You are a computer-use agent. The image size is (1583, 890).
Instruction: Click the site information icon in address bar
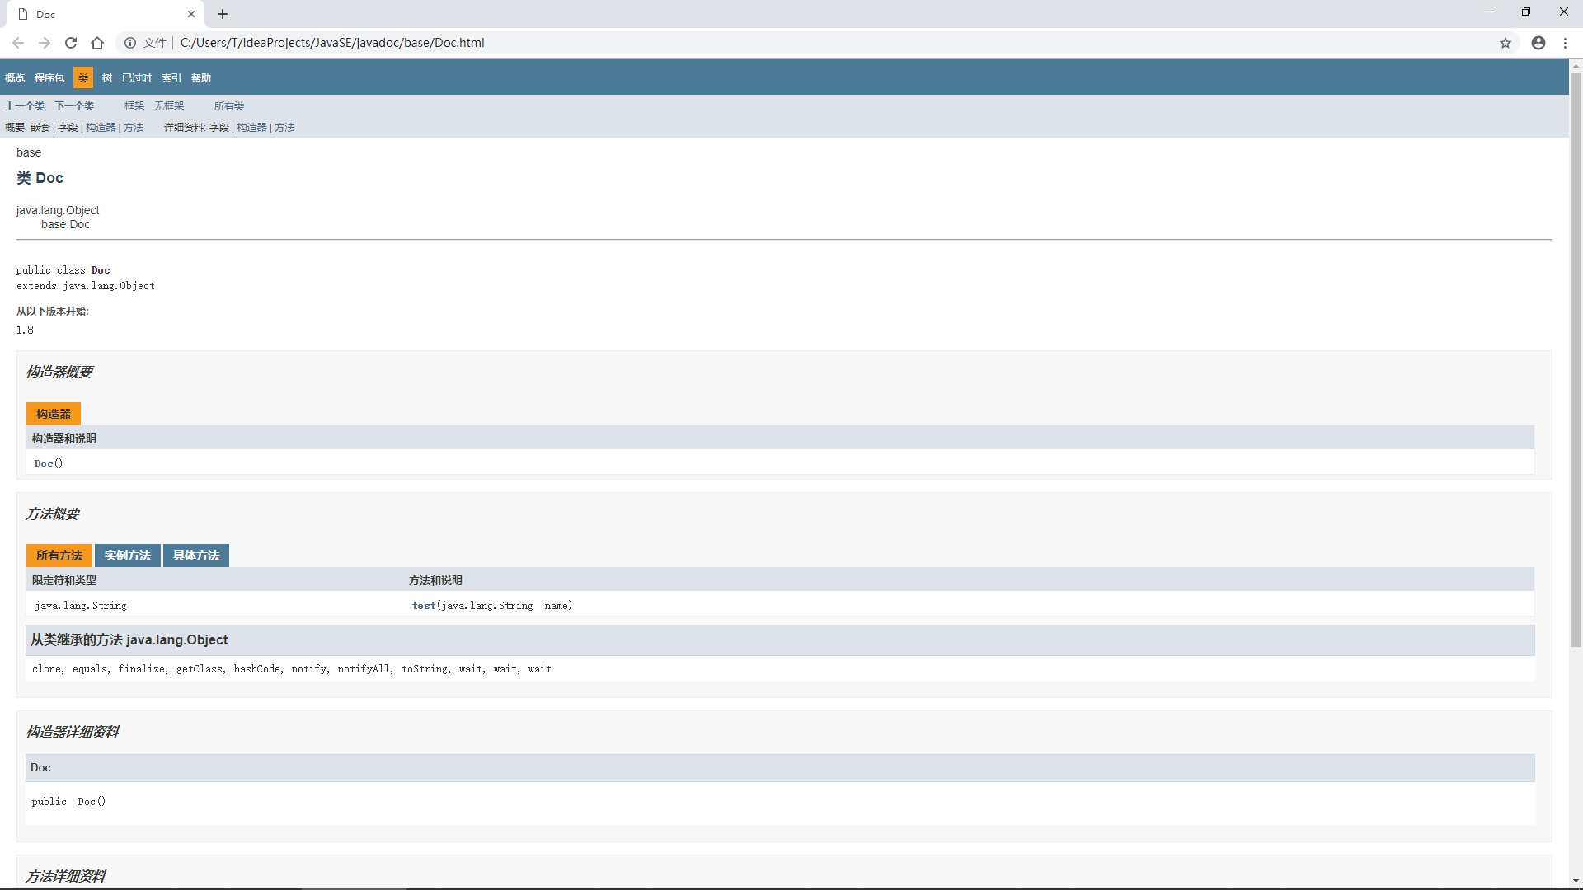point(130,43)
